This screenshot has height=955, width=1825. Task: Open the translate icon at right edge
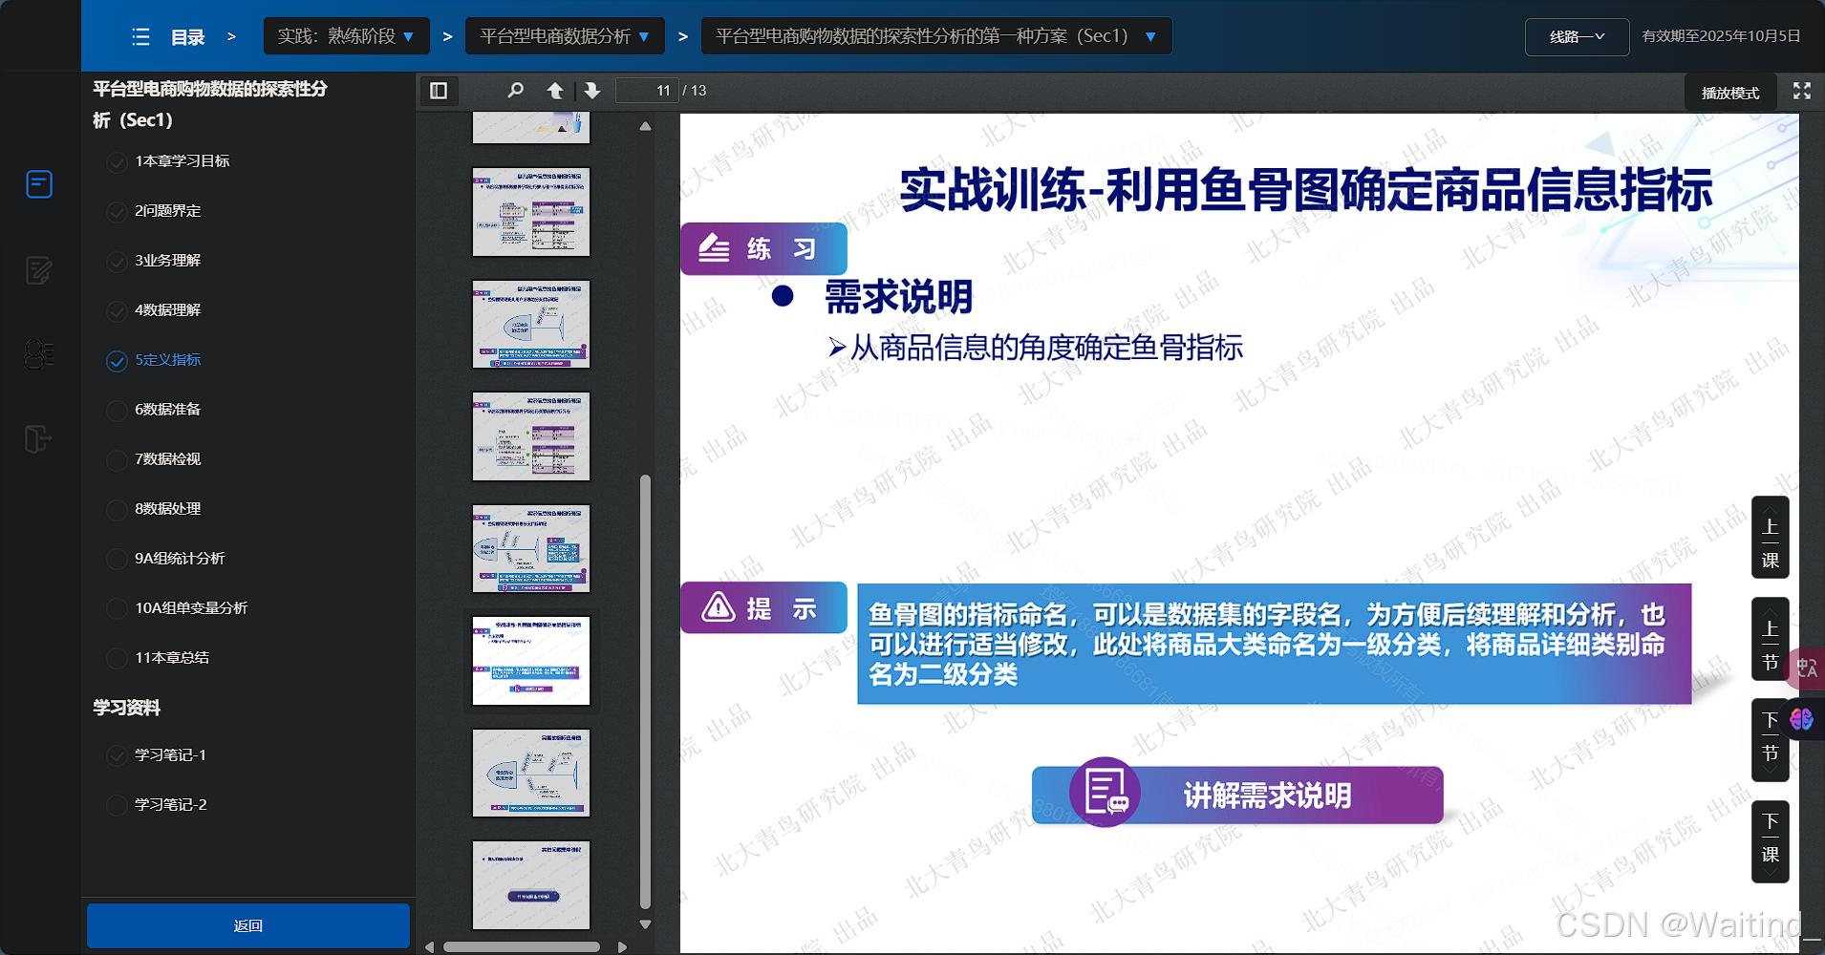(1806, 668)
